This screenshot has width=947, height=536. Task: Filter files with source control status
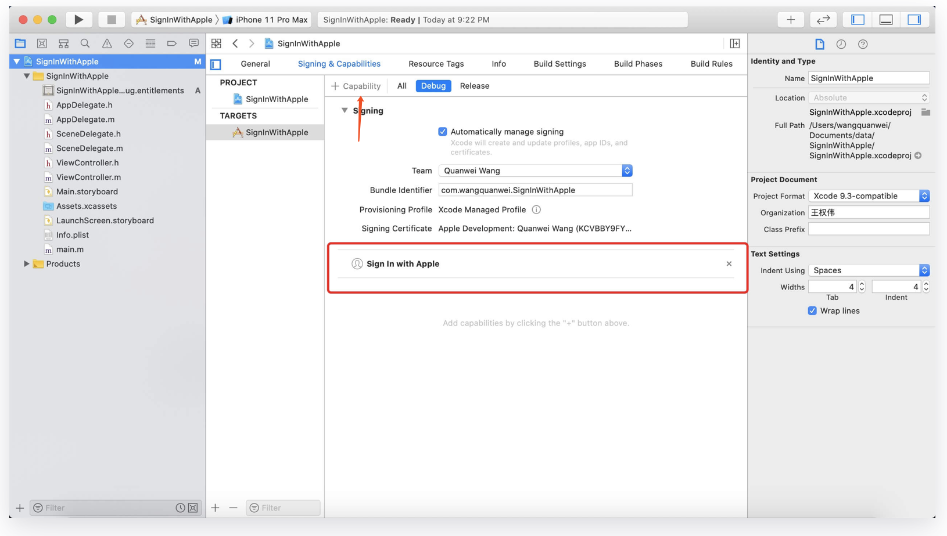193,508
